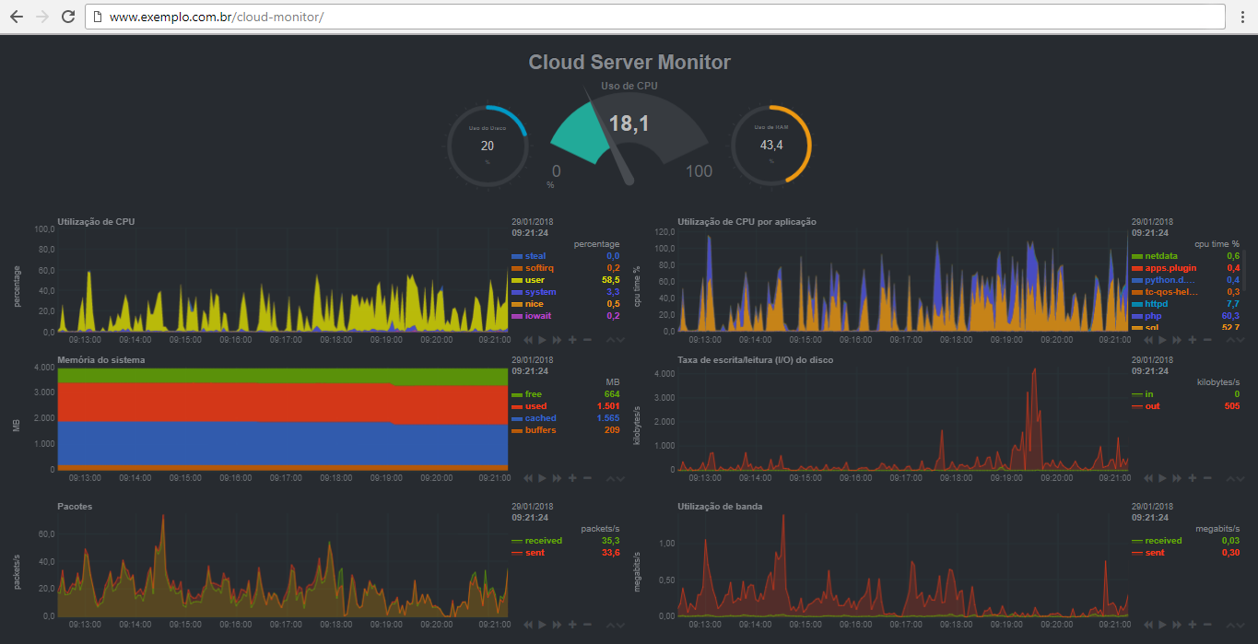Hide the sent series in the Pacotes legend

pyautogui.click(x=535, y=552)
